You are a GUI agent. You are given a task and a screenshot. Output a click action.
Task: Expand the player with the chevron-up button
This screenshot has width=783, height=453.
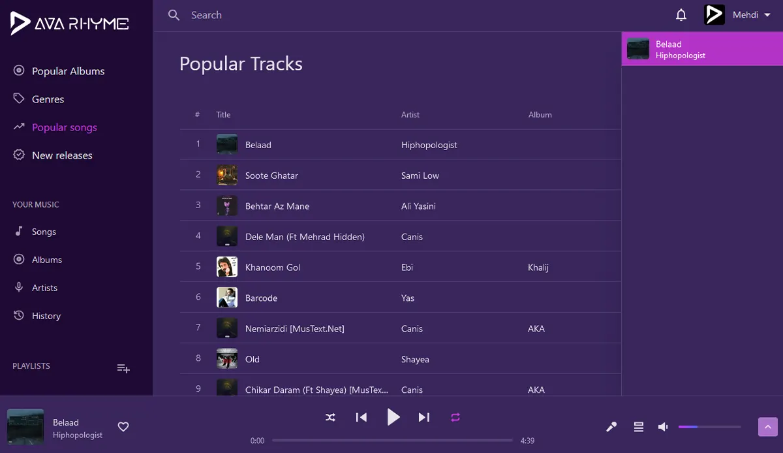point(767,427)
